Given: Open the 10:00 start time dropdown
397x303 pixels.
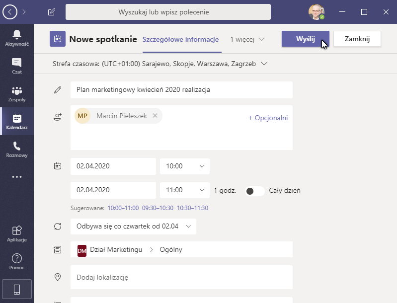Looking at the screenshot, I should point(185,166).
